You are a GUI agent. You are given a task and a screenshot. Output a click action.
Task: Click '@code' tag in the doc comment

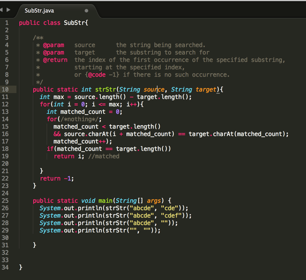click(97, 75)
